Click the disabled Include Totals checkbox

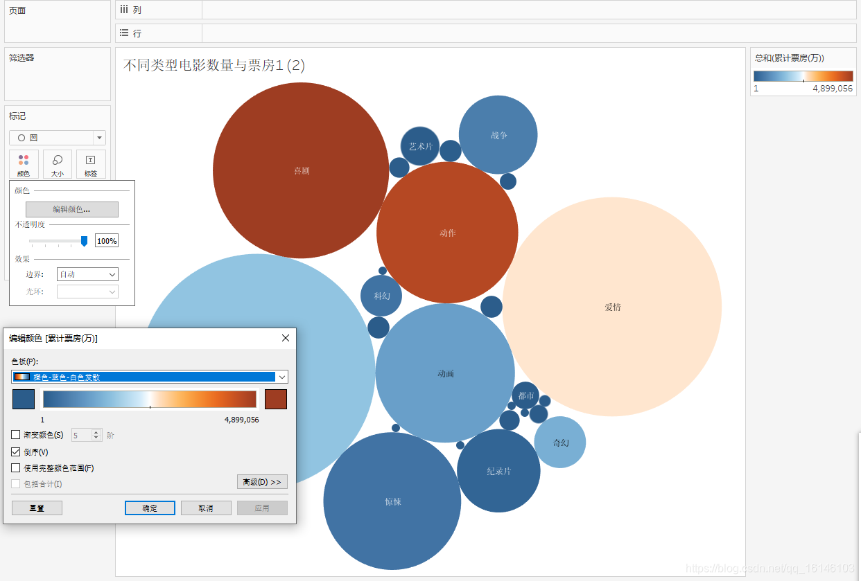[16, 484]
